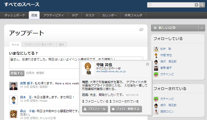
Task: Click 音無 響子 in フォローしている list
Action: pos(166,68)
